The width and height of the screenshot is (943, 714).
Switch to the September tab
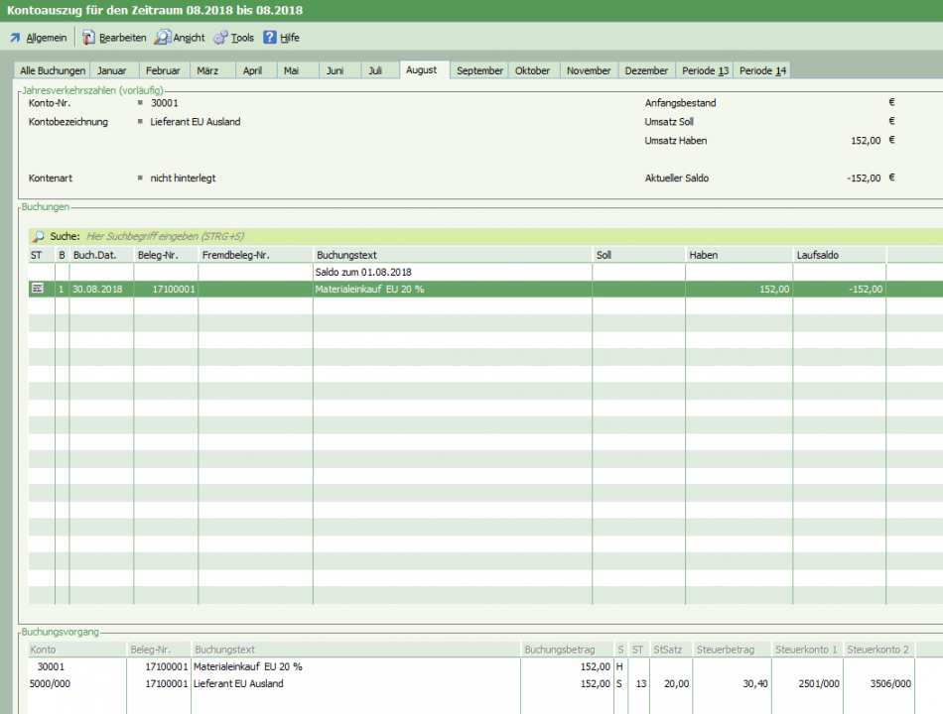click(x=479, y=70)
